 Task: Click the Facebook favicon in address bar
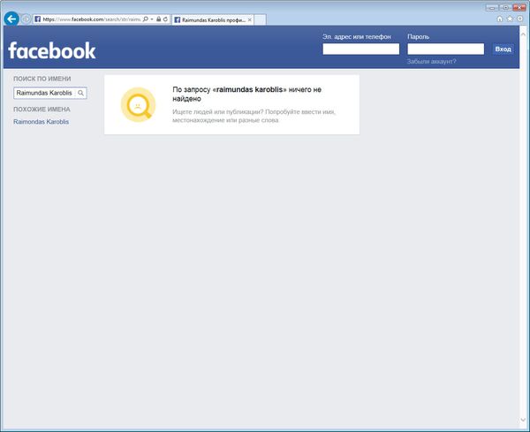click(37, 19)
